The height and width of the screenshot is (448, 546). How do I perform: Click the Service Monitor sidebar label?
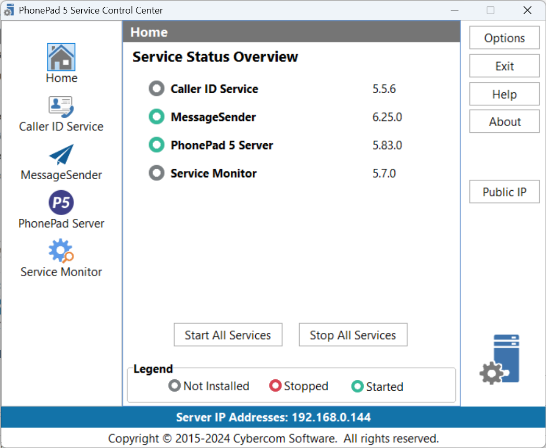[x=61, y=272]
